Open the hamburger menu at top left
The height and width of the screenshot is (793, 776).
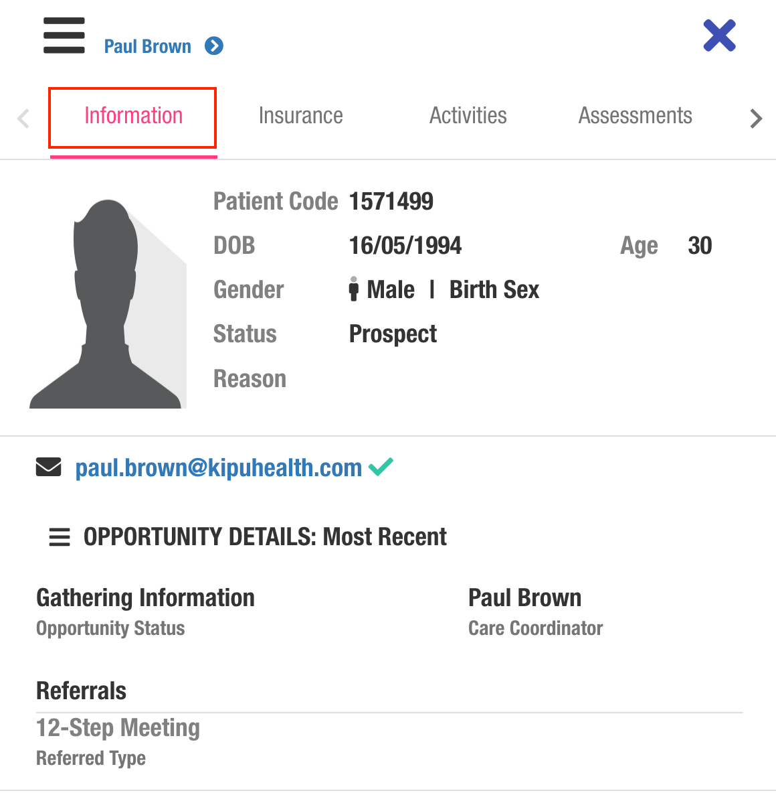(x=64, y=35)
